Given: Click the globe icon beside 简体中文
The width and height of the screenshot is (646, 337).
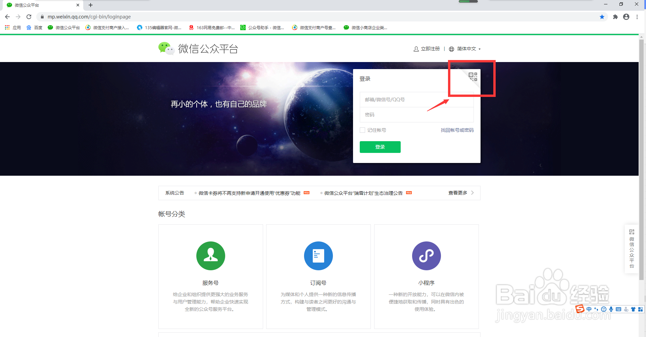Looking at the screenshot, I should [x=451, y=49].
